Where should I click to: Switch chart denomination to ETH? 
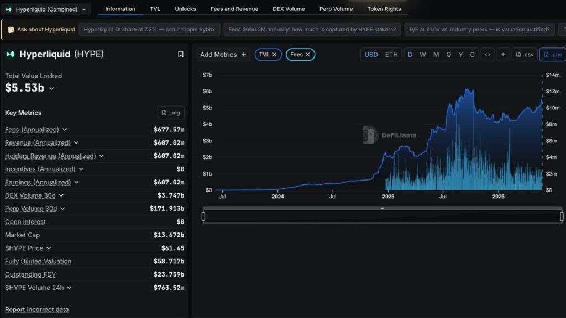(x=391, y=55)
